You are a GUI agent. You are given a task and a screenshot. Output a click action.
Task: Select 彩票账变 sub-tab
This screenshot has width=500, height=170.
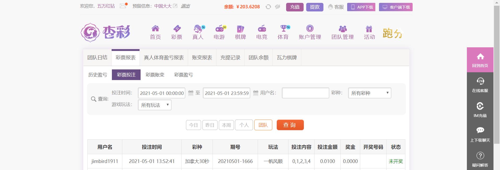pyautogui.click(x=155, y=75)
